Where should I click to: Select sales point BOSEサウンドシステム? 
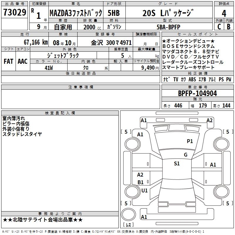(188, 46)
